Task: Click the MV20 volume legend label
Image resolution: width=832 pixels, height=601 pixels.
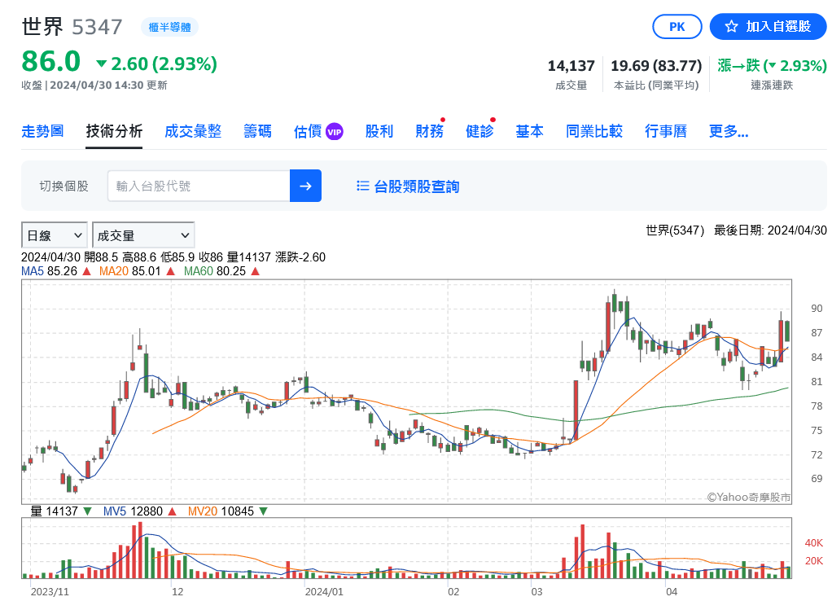Action: click(203, 511)
